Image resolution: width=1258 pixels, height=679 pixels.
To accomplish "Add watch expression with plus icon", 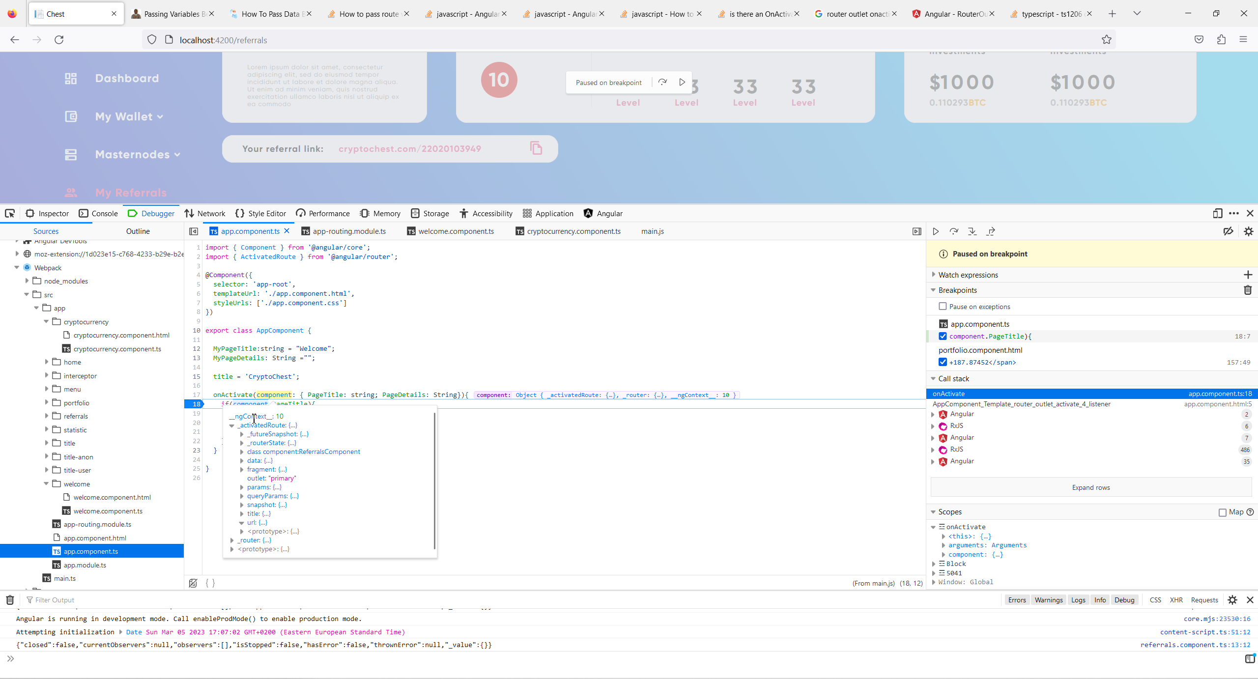I will pos(1248,275).
